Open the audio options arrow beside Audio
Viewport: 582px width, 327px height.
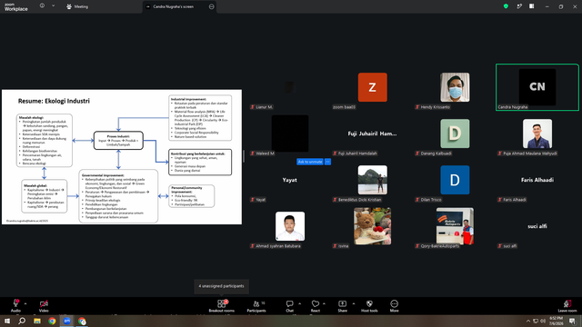[25, 303]
